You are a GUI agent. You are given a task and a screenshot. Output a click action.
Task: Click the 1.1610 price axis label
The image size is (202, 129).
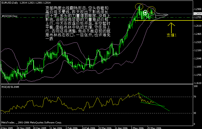coord(198,83)
